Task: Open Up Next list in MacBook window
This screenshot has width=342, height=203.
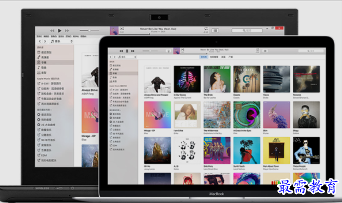Action: coord(265,51)
